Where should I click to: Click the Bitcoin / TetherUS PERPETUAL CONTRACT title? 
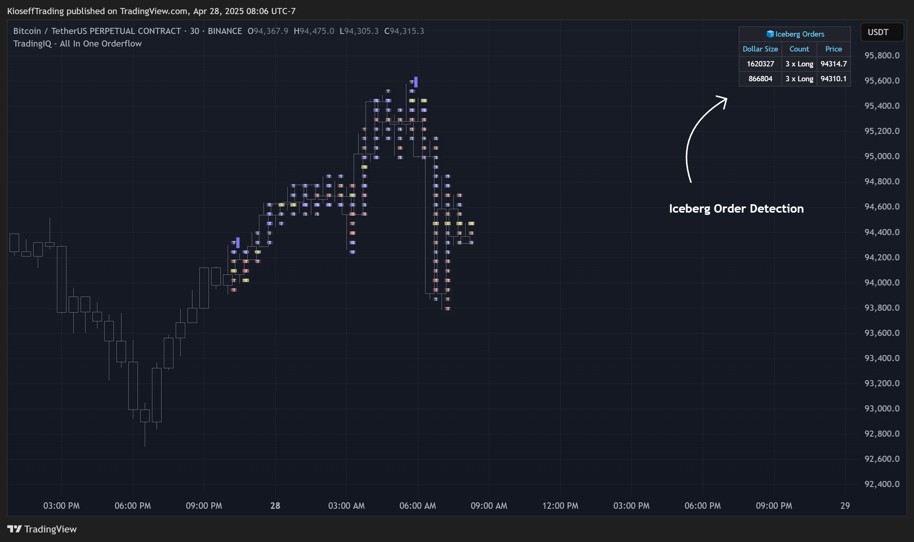97,31
